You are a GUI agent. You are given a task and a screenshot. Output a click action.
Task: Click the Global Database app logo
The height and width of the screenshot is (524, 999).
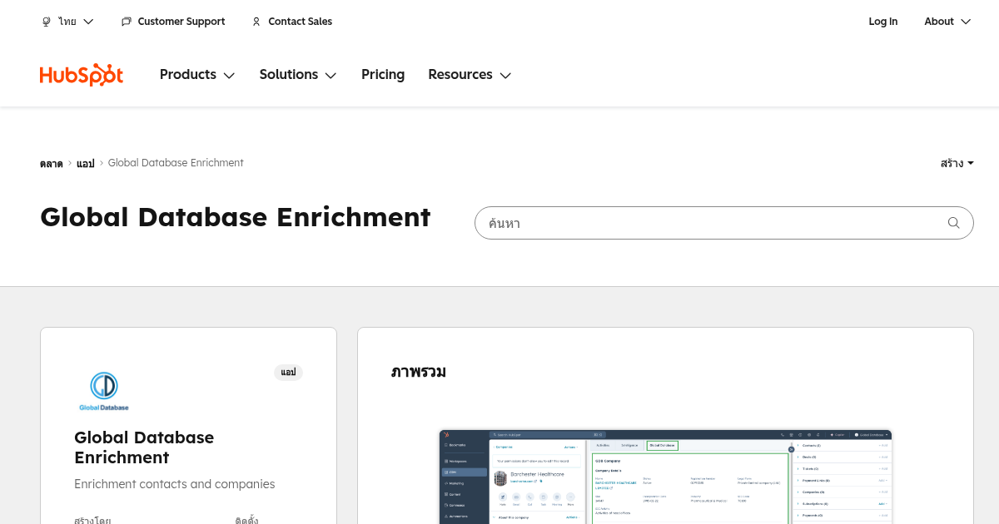(x=104, y=391)
